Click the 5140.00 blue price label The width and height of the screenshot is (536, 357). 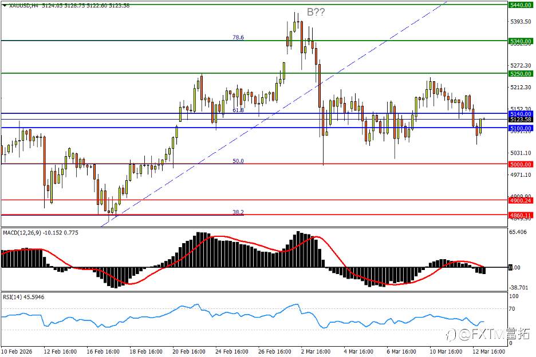pos(521,114)
